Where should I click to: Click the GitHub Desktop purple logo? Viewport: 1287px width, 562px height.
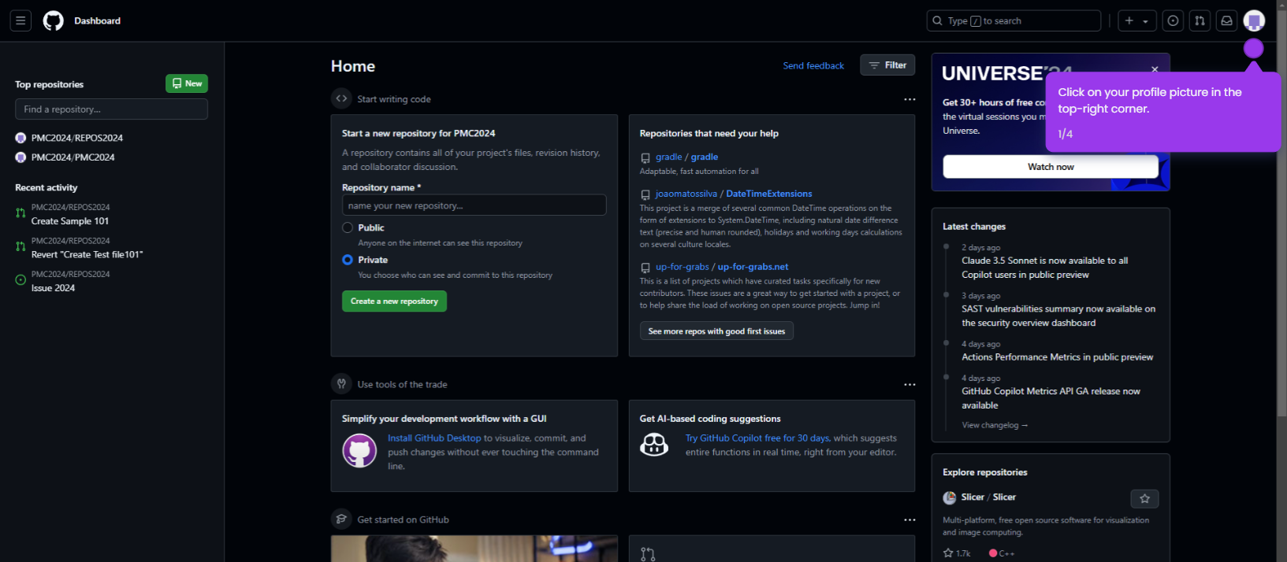[x=359, y=451]
